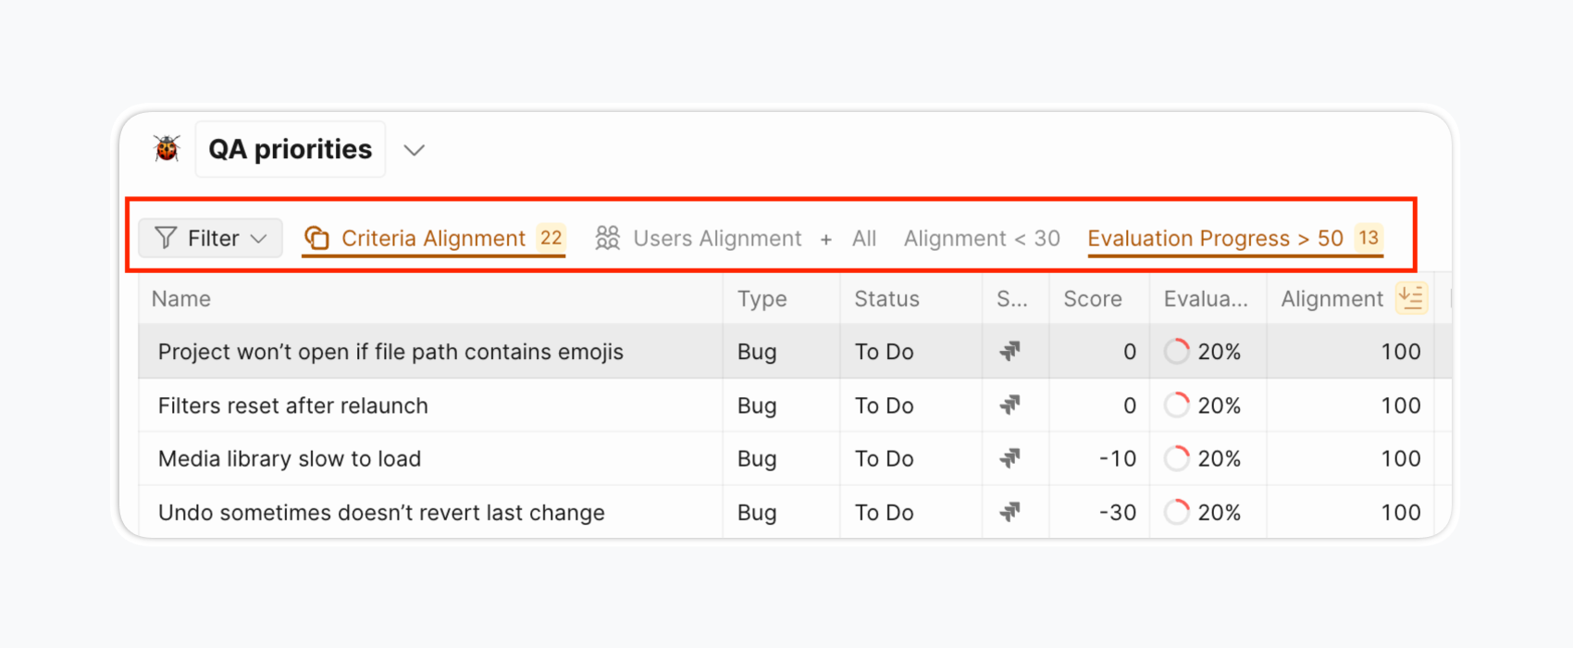Select the All filter view

(863, 239)
